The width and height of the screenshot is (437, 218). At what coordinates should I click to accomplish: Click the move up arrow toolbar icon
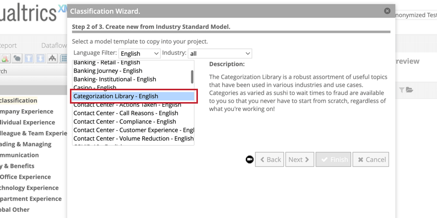[x=29, y=58]
